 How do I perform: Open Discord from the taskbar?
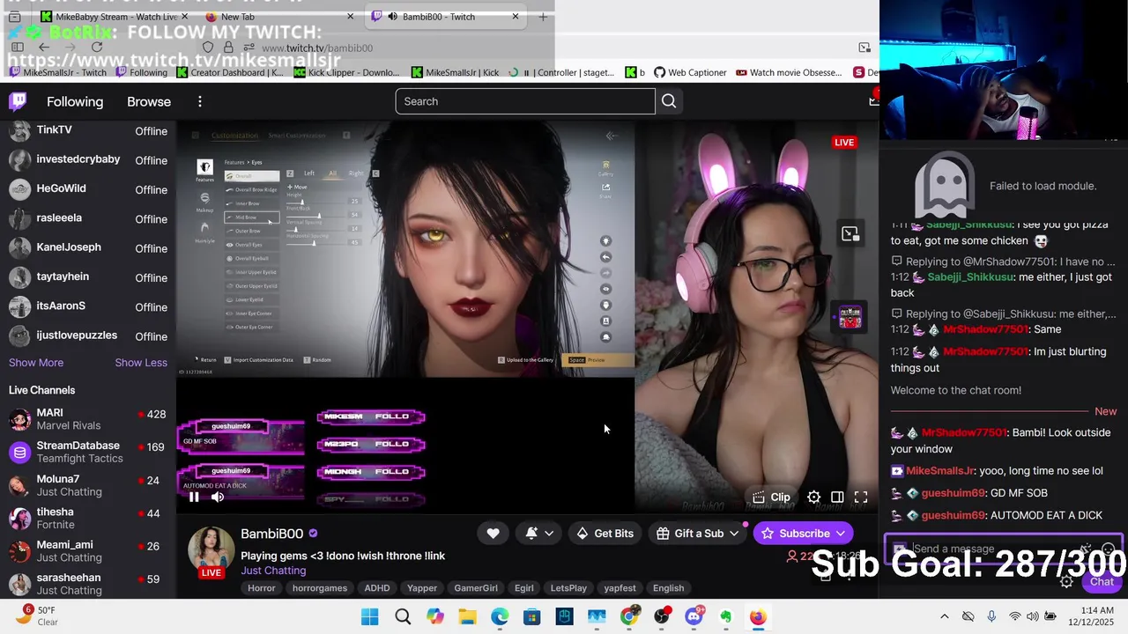(x=694, y=616)
